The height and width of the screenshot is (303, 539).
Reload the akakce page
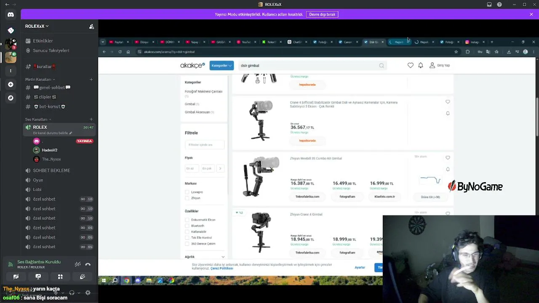click(x=120, y=52)
